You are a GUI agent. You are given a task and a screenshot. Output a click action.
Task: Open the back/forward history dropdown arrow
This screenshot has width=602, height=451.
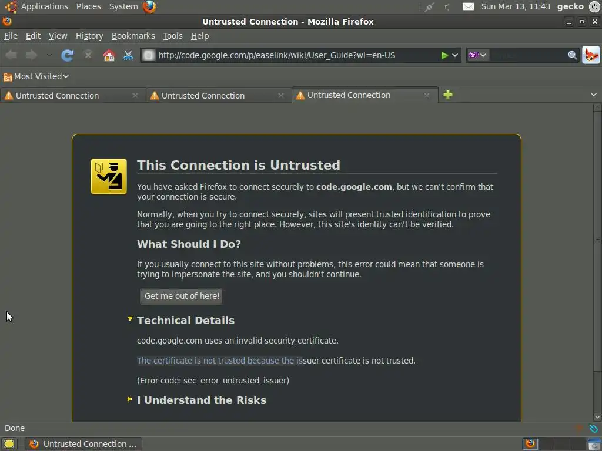(49, 55)
